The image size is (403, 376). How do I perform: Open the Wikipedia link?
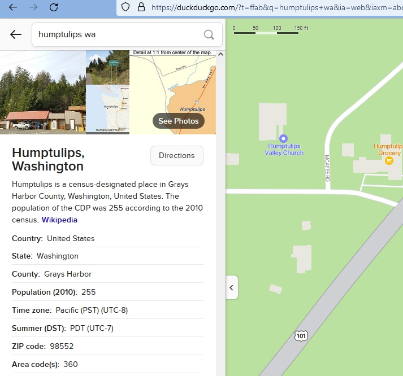pos(59,220)
